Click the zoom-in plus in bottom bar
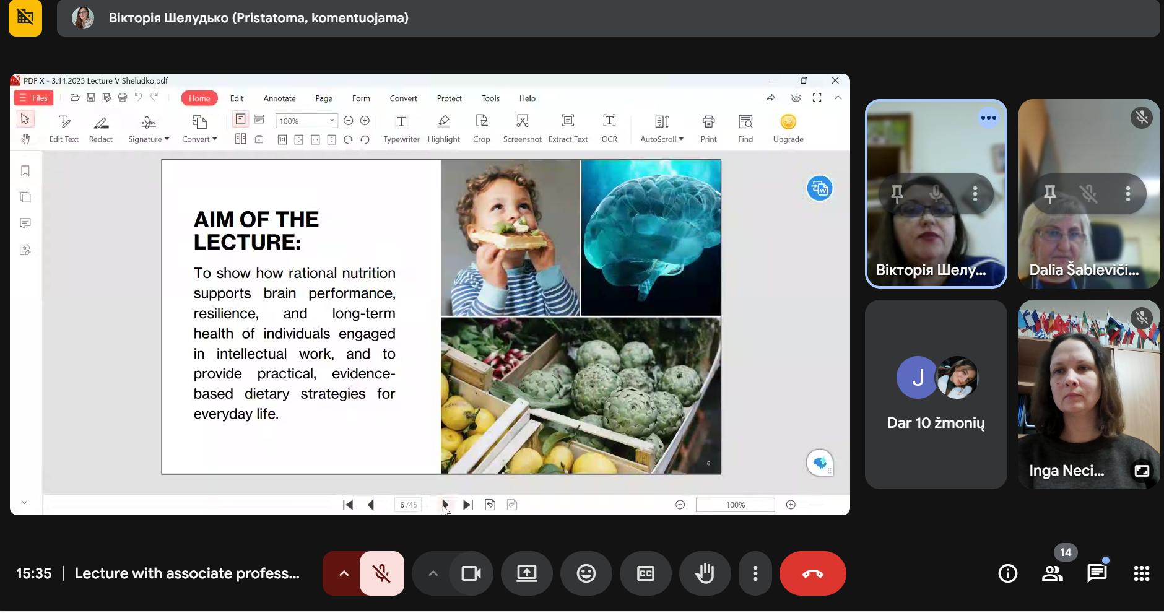The width and height of the screenshot is (1164, 613). pyautogui.click(x=791, y=505)
